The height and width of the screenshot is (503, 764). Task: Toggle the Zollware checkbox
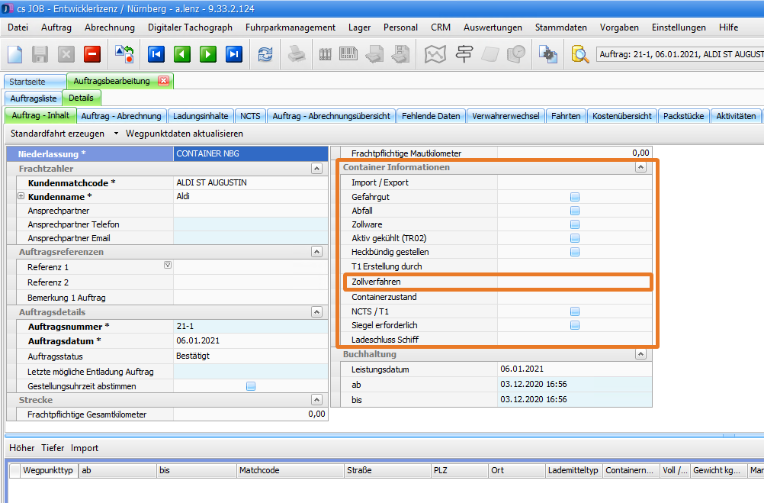click(575, 224)
